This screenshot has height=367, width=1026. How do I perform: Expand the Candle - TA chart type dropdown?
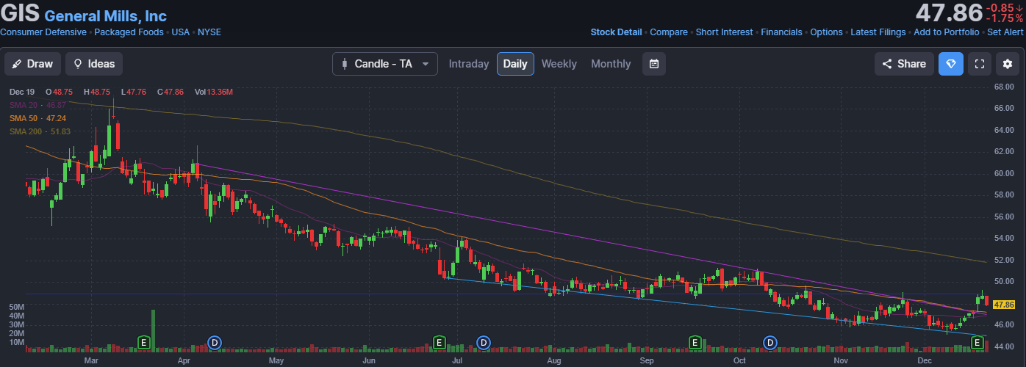pyautogui.click(x=385, y=64)
